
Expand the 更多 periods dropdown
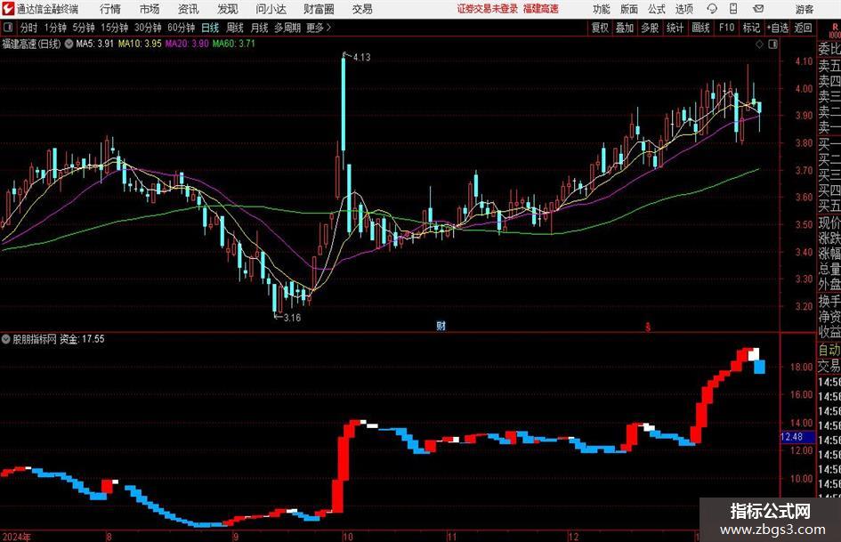(319, 28)
